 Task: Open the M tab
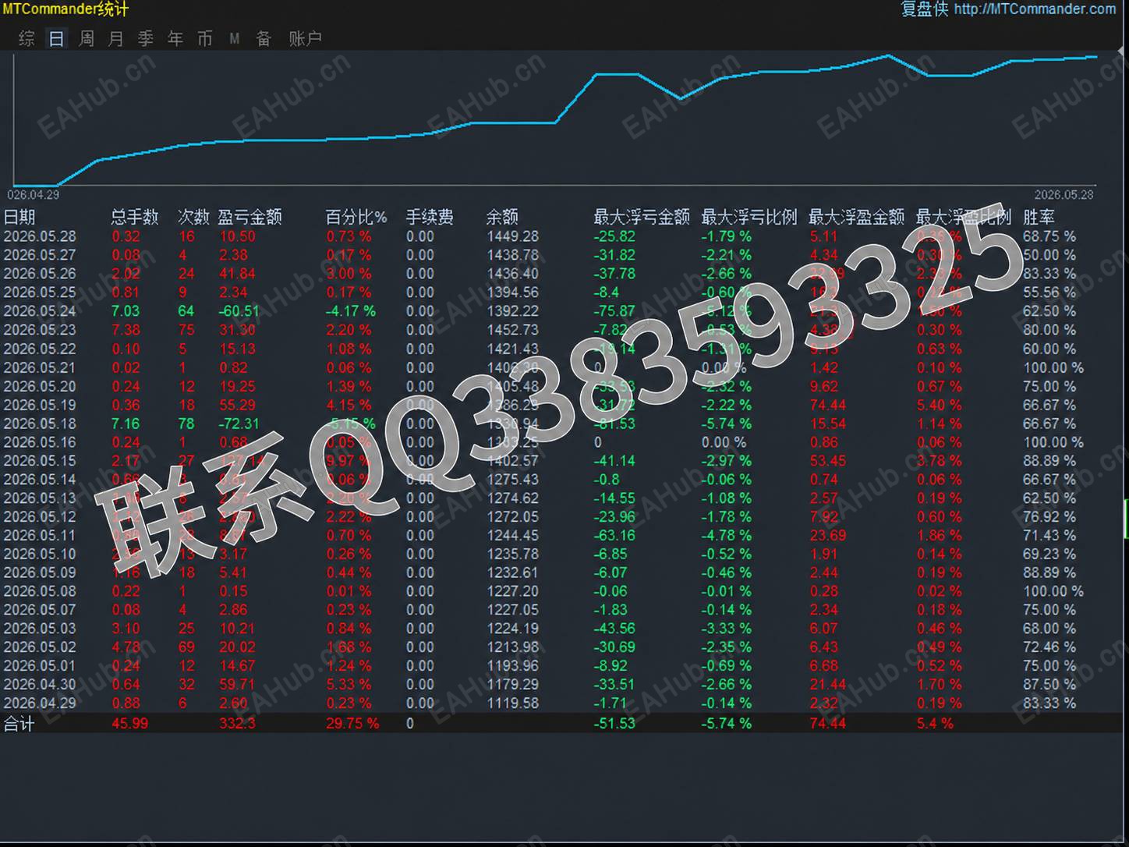235,38
